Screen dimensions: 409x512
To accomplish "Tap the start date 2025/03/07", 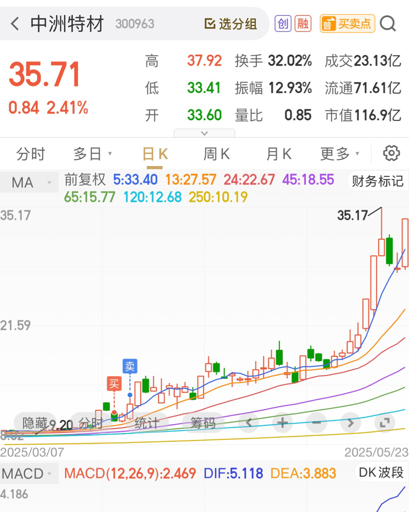I will tap(32, 452).
